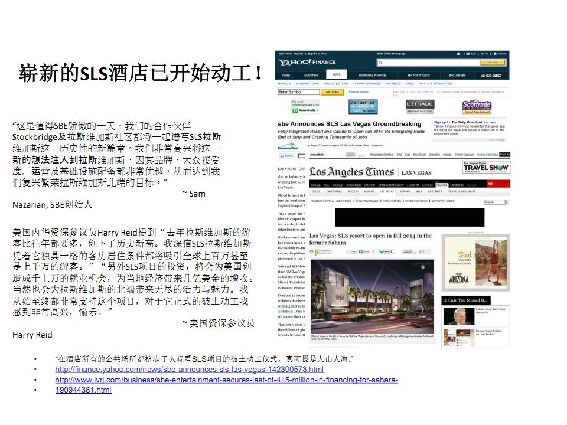Click the CNBC logo in the Yahoo nav bar
The width and height of the screenshot is (567, 425).
[x=491, y=75]
